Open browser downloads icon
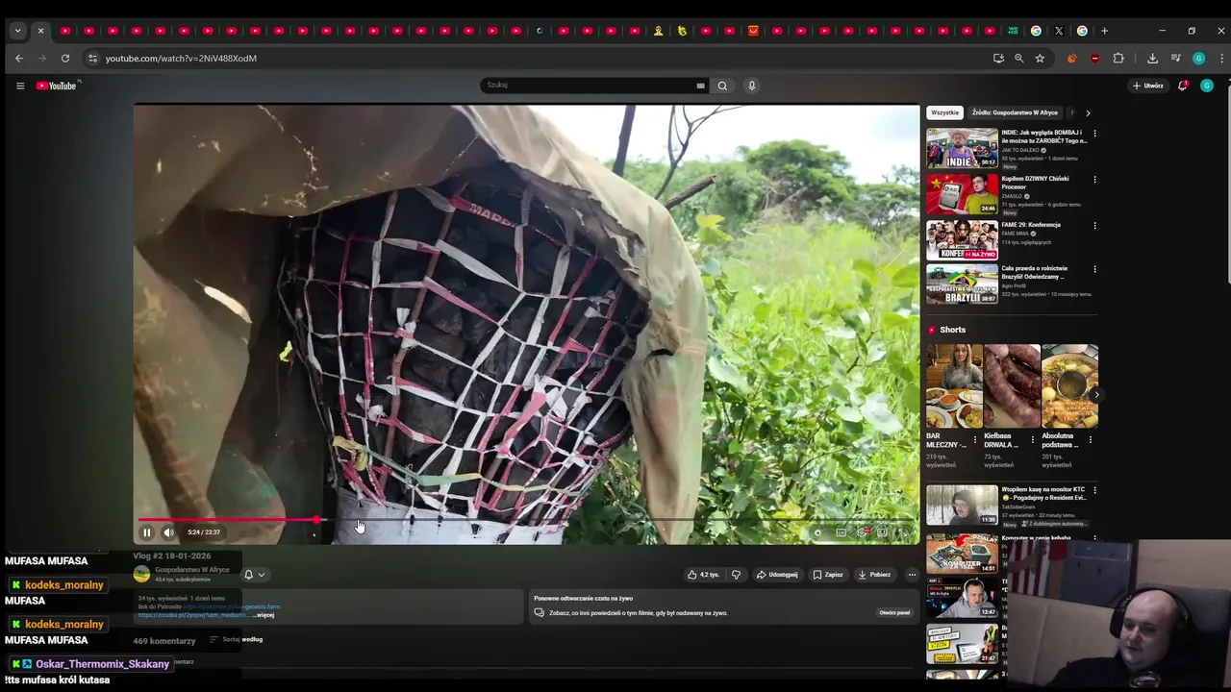1231x692 pixels. (1152, 59)
